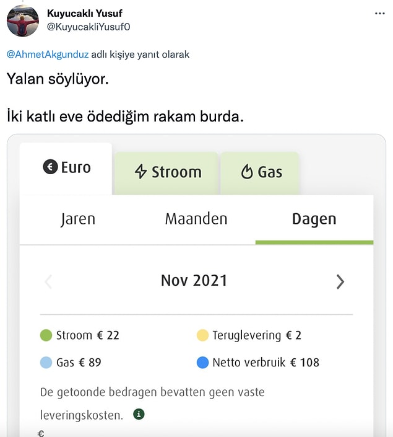Toggle the blue Netto verbruik legend dot
This screenshot has width=393, height=437.
click(x=202, y=363)
